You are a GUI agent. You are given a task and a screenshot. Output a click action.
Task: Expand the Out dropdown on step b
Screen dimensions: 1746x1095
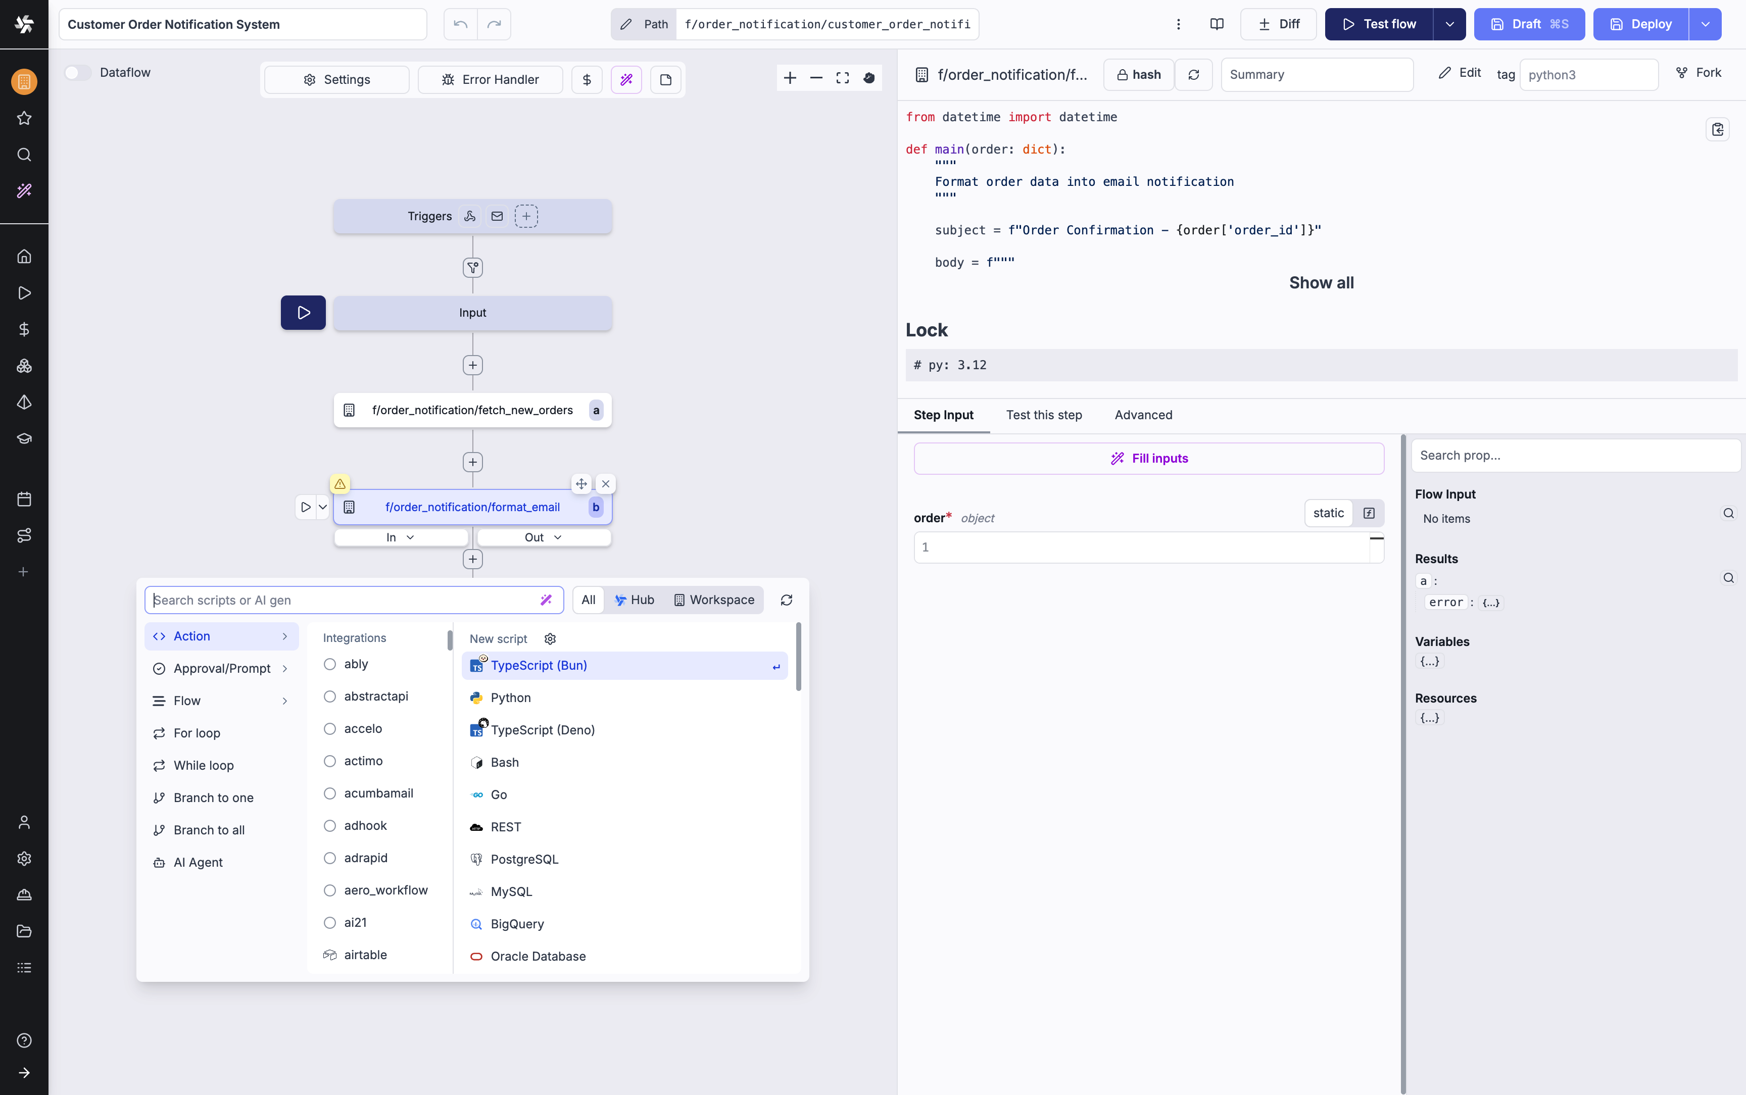tap(544, 537)
